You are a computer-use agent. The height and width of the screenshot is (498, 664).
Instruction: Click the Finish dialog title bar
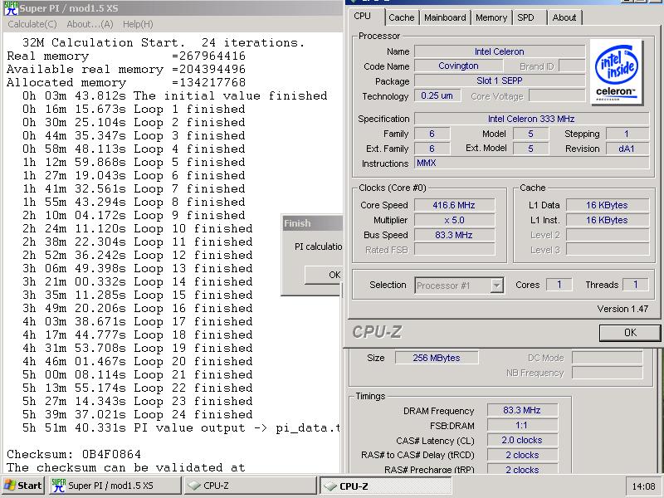click(x=312, y=223)
